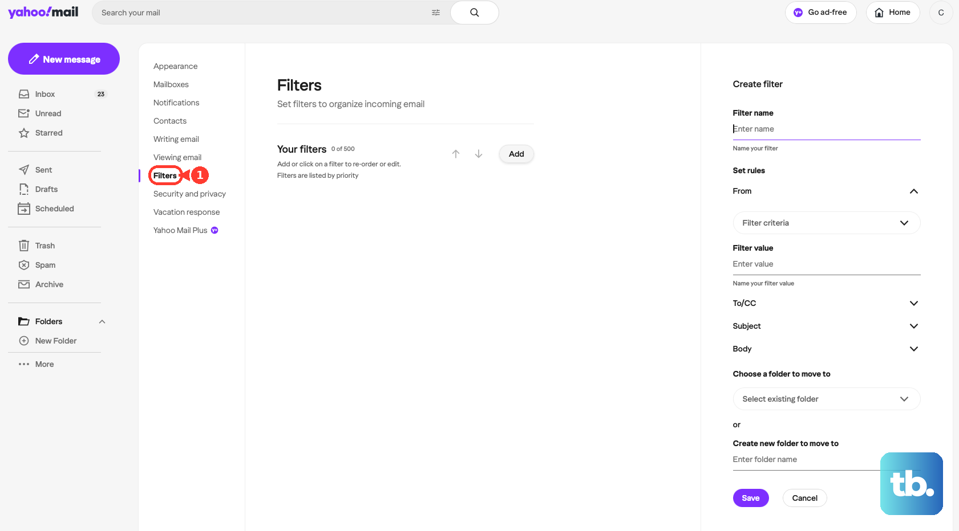Click the Go ad-free button
The image size is (959, 531).
[821, 13]
